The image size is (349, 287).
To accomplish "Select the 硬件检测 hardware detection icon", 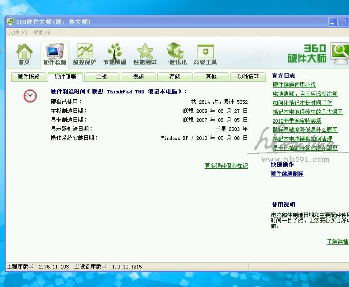I will coord(55,54).
